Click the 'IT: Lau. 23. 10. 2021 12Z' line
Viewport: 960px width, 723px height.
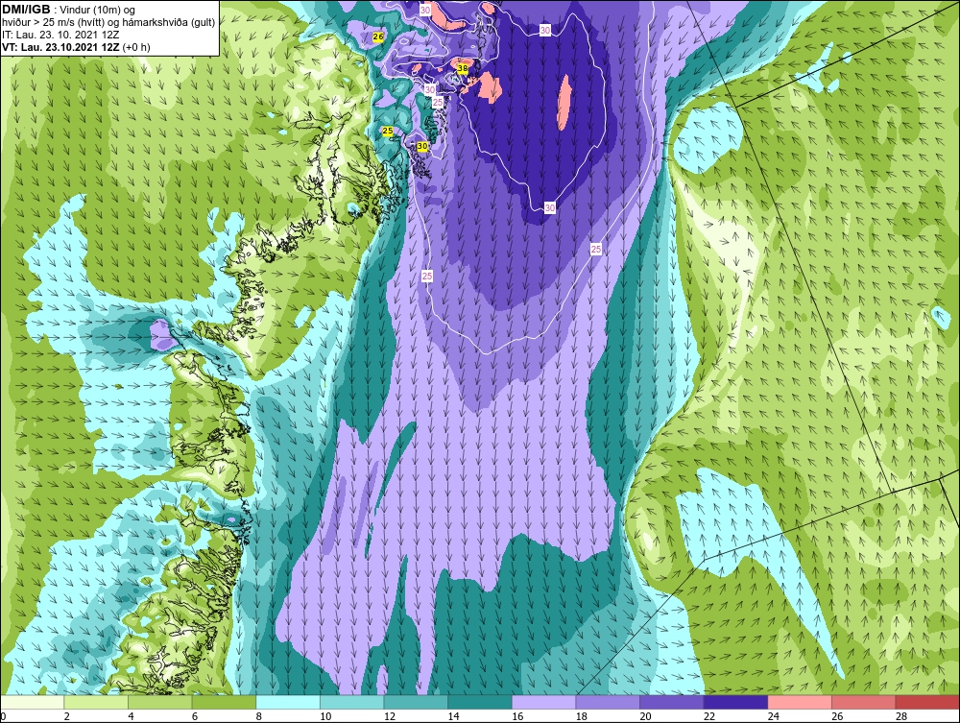(60, 35)
